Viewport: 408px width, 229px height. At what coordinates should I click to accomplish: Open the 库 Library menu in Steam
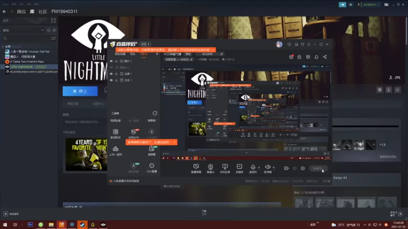(x=32, y=12)
